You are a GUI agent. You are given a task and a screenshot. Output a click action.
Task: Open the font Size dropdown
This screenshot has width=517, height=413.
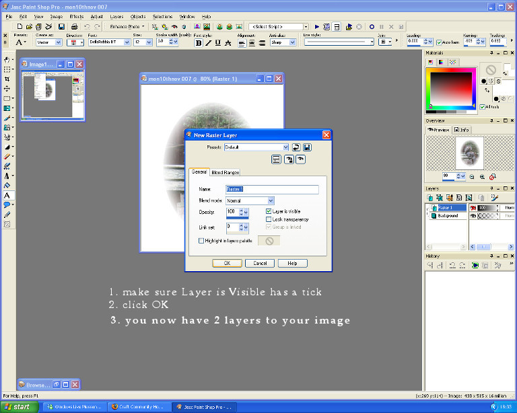point(149,42)
